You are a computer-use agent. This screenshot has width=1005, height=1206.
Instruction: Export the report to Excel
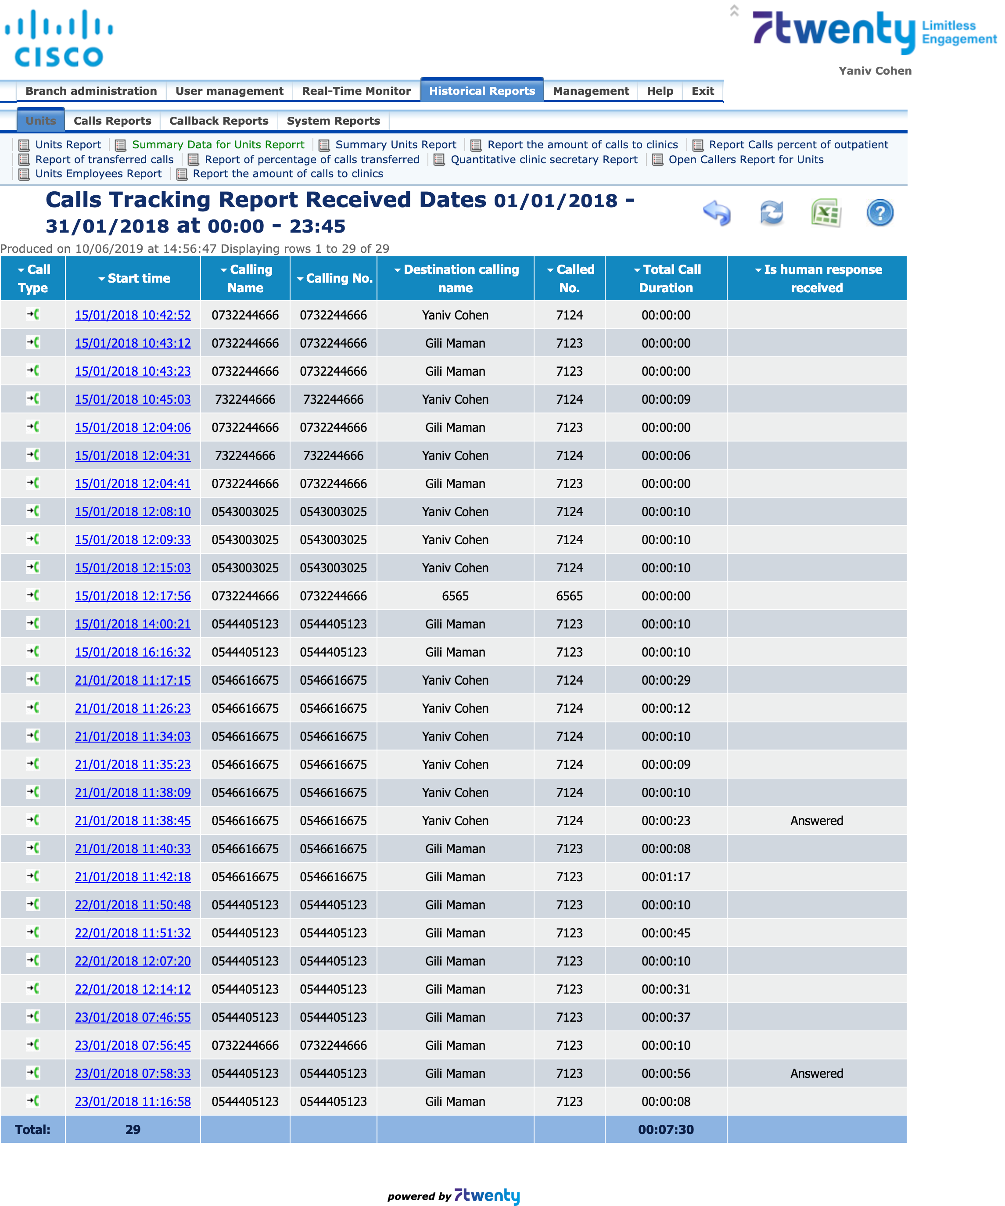coord(825,213)
